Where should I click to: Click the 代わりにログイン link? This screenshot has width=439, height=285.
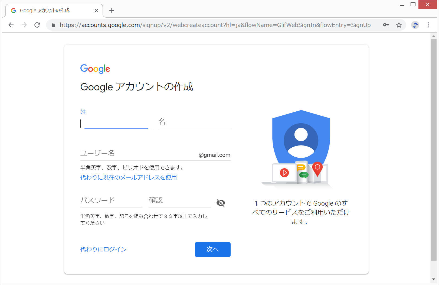[103, 249]
